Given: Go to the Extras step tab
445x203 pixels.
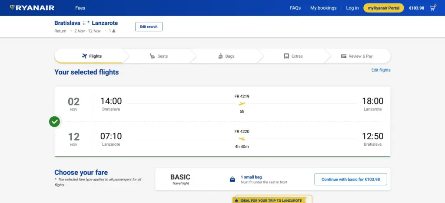Looking at the screenshot, I should (293, 56).
